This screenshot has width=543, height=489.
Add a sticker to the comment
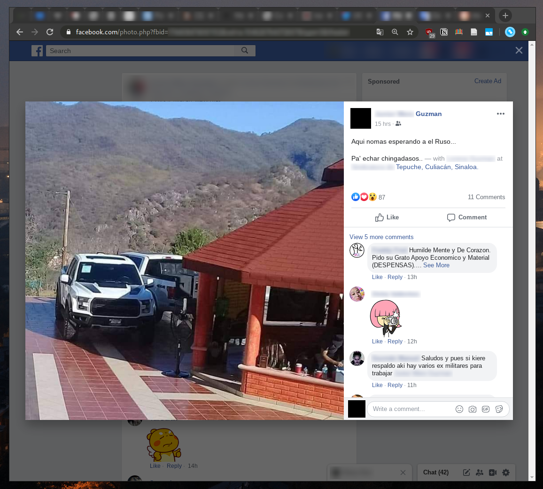click(499, 409)
